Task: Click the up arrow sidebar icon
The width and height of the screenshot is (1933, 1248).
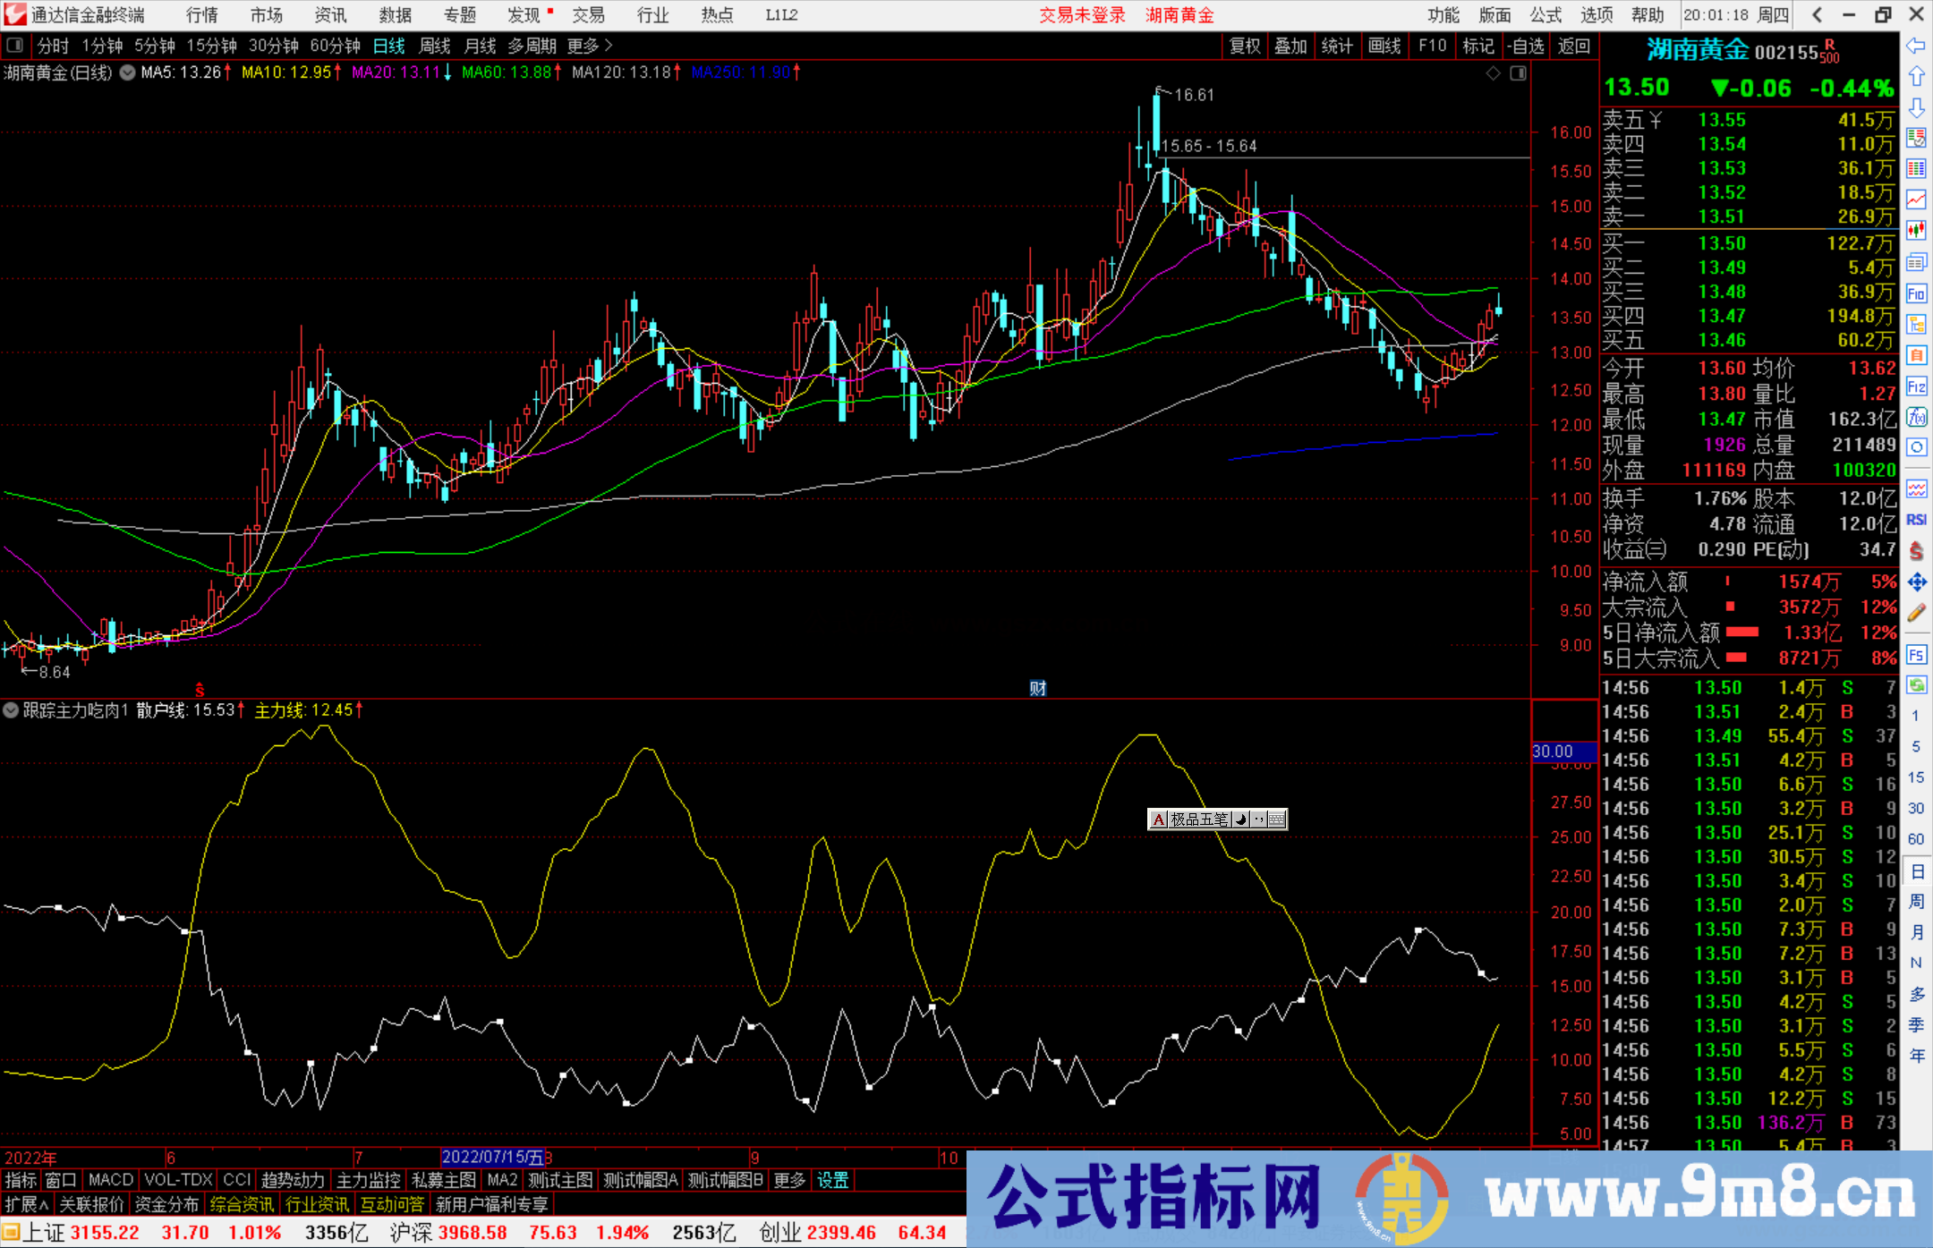Action: (x=1916, y=77)
